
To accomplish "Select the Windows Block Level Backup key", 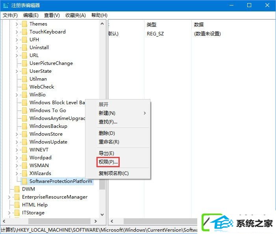I will pos(57,103).
